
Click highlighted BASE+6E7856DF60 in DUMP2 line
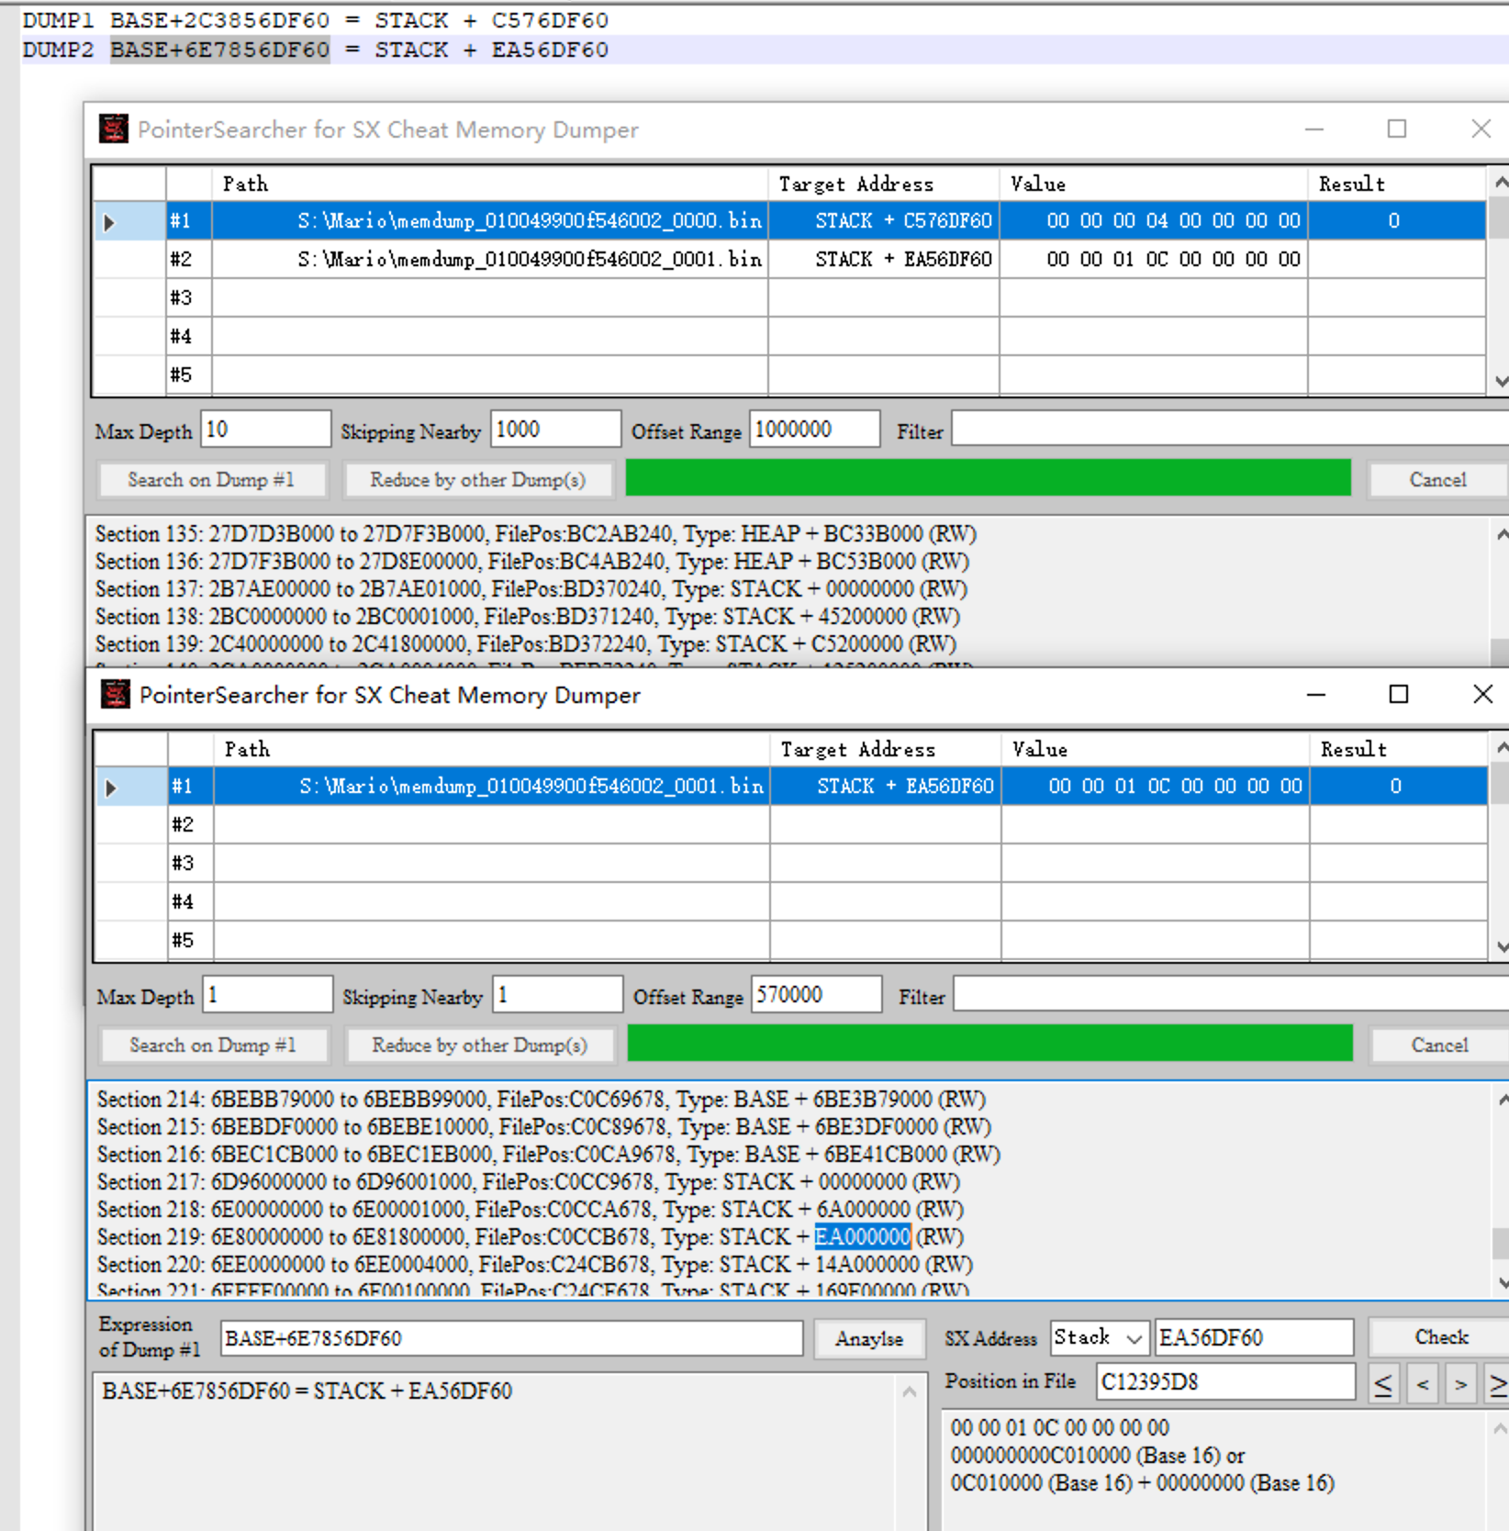pos(219,50)
